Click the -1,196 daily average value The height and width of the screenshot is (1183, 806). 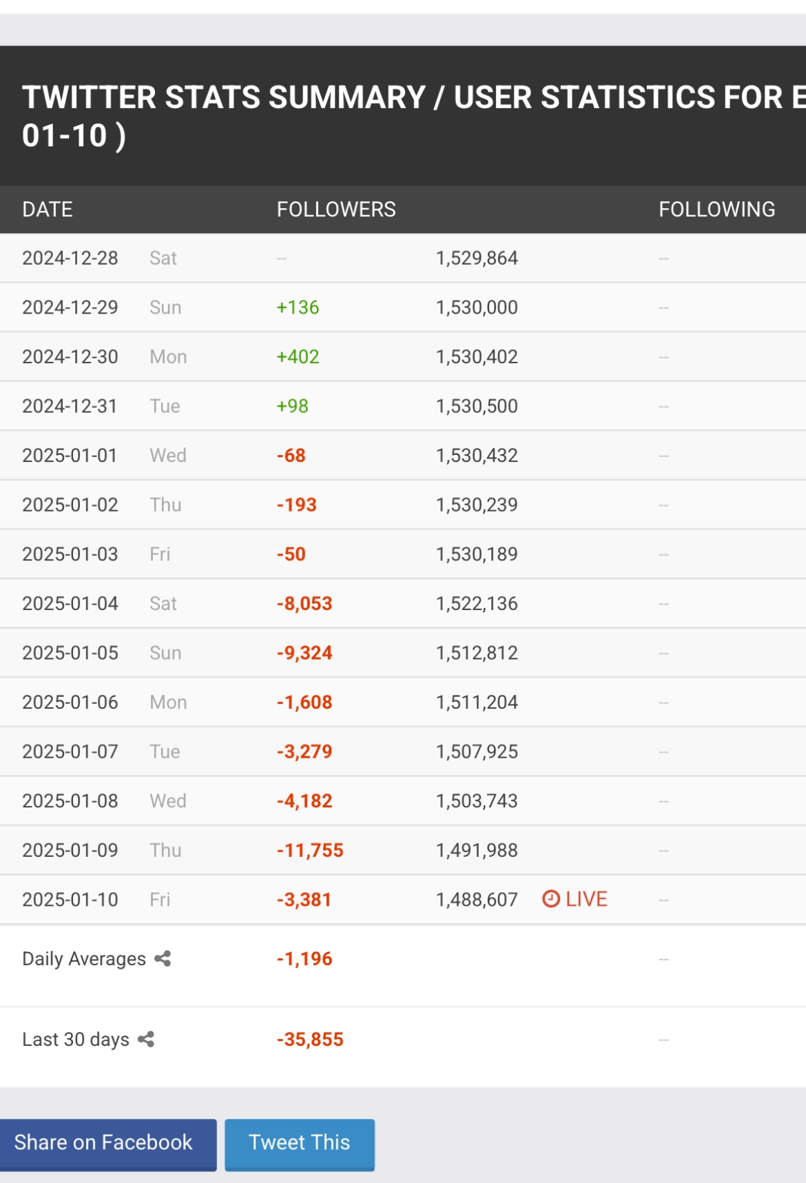[304, 959]
